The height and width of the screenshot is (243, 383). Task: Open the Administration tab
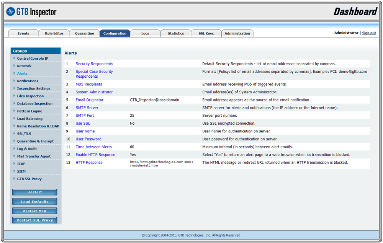coord(237,33)
